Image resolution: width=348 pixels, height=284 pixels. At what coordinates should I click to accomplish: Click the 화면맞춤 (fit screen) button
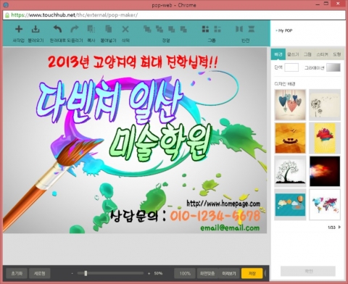coord(207,273)
